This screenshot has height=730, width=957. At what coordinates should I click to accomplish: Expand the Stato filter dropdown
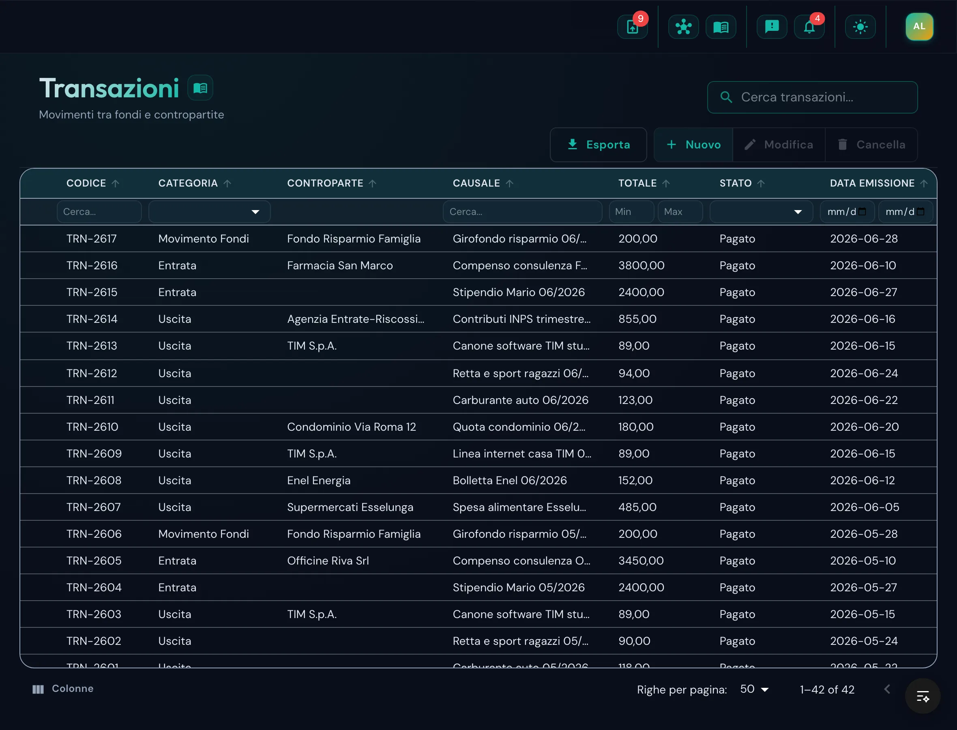(x=761, y=212)
